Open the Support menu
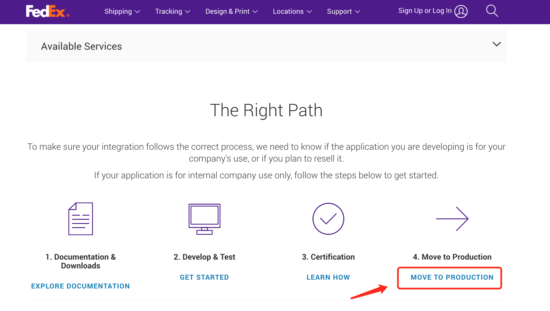The height and width of the screenshot is (311, 550). 343,12
